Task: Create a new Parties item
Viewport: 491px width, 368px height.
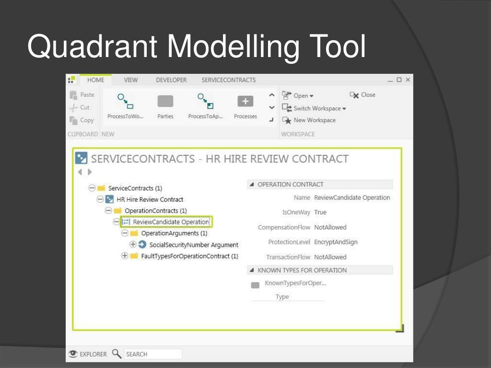Action: tap(165, 106)
